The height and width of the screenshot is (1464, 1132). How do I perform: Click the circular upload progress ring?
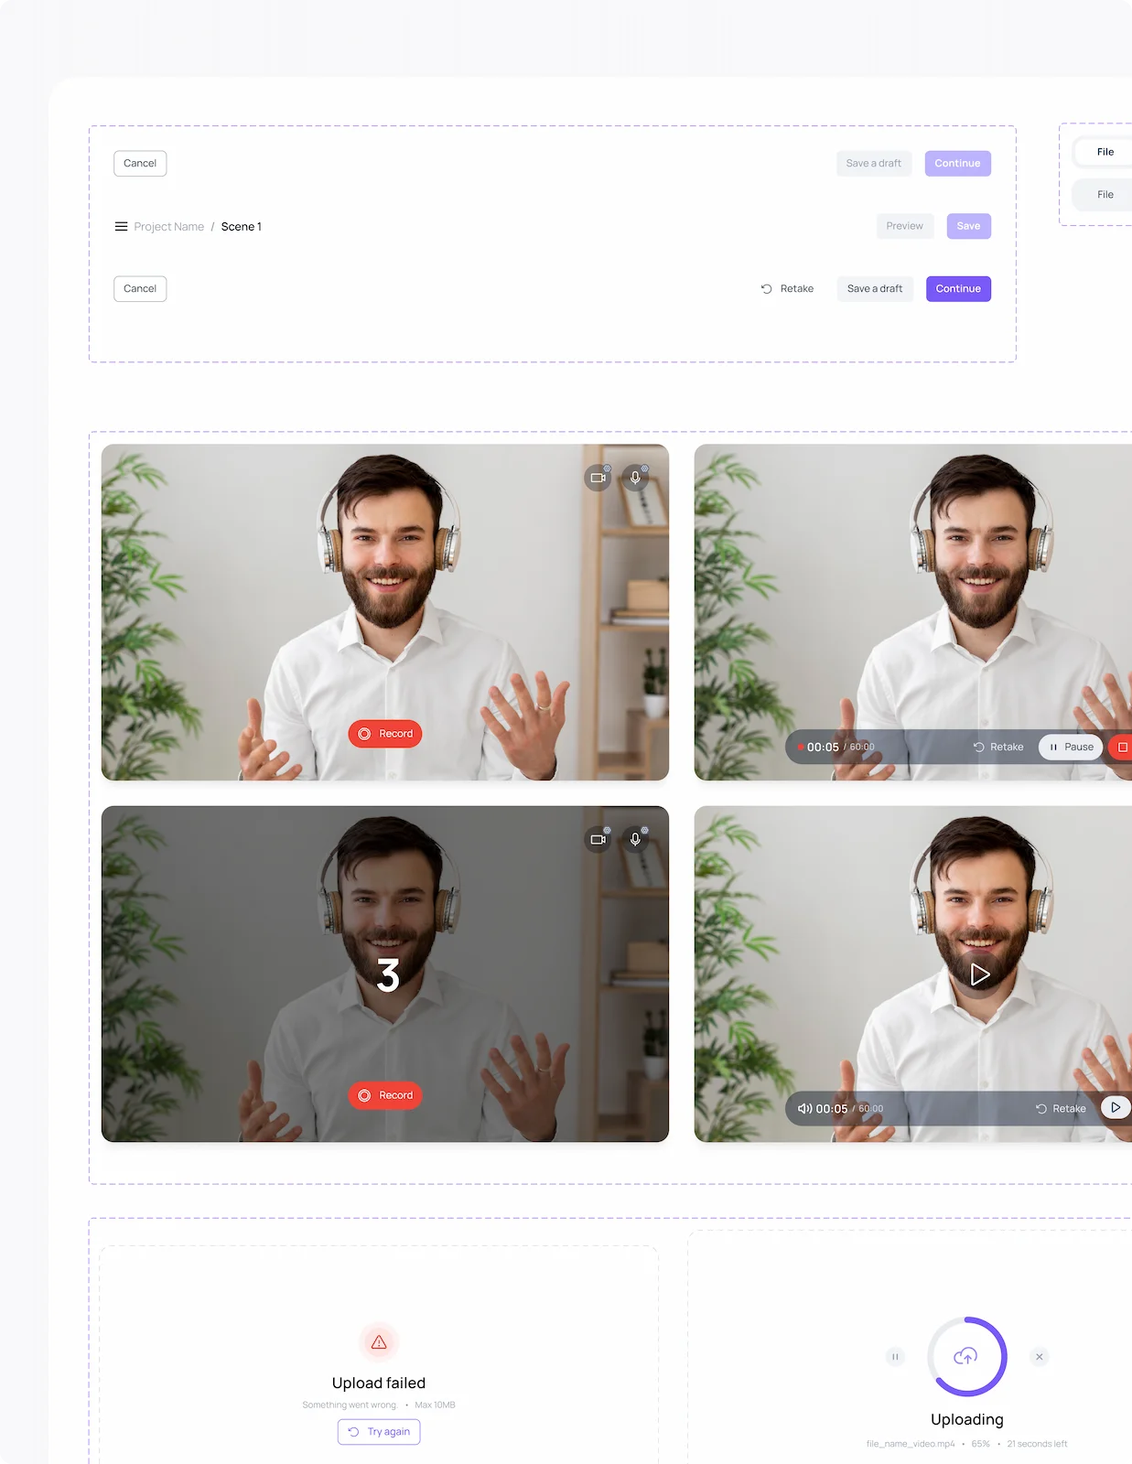pyautogui.click(x=967, y=1357)
